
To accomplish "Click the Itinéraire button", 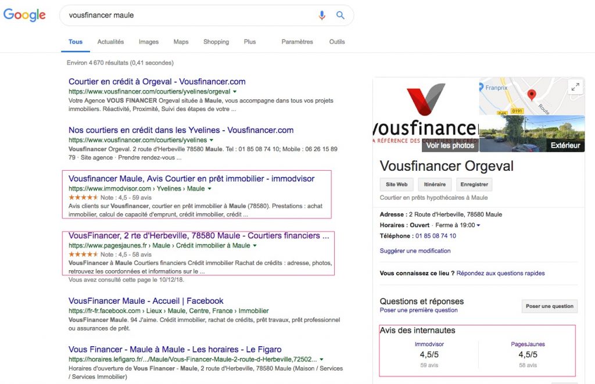I will [435, 184].
